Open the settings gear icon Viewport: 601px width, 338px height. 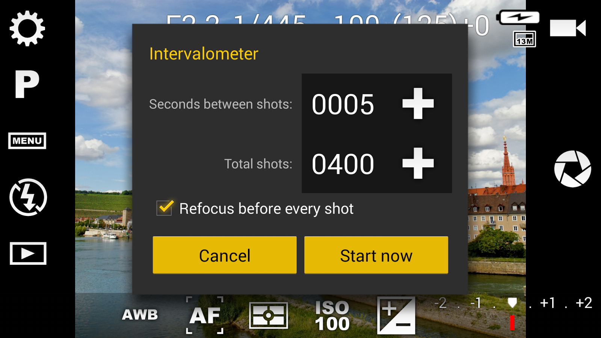coord(27,29)
